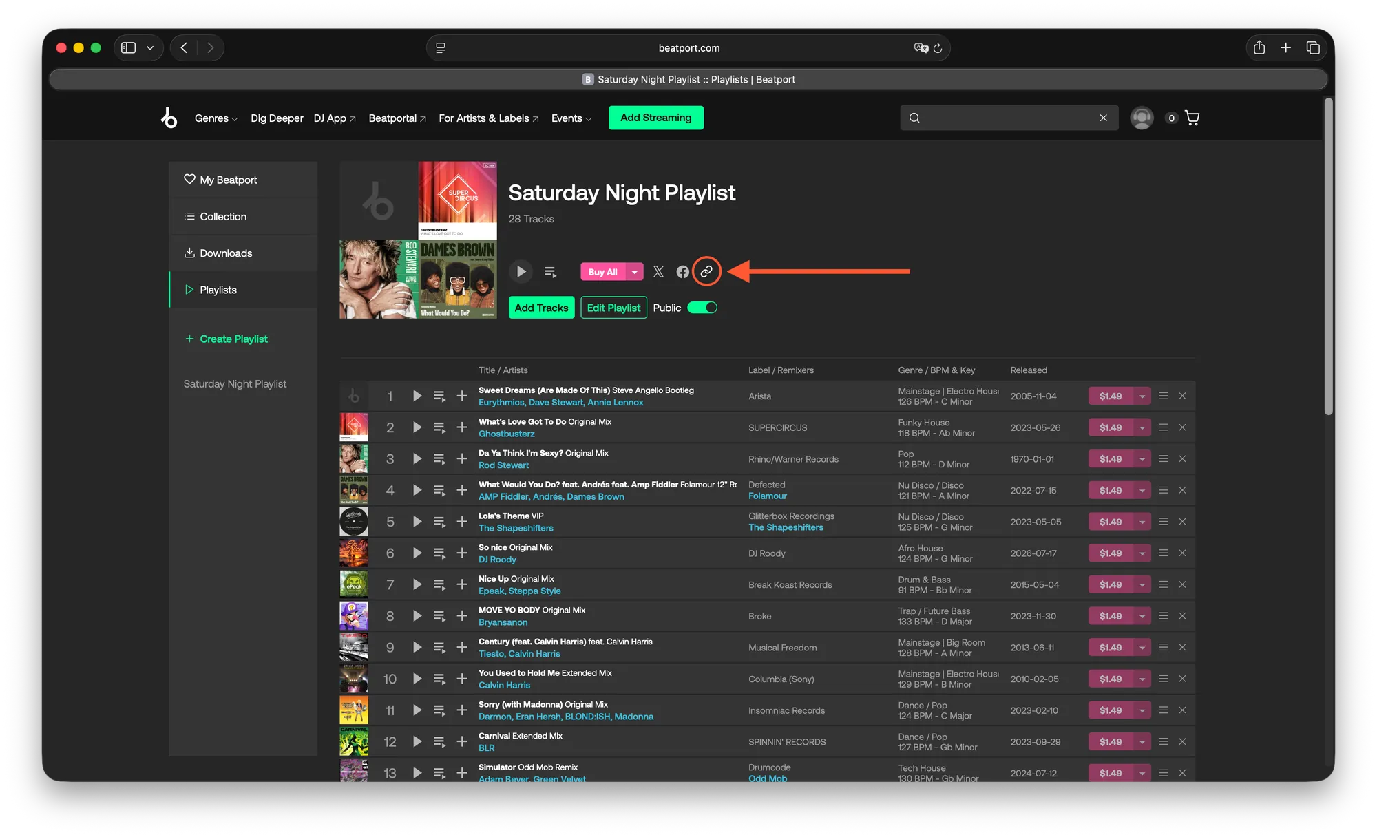Viewport: 1377px width, 837px height.
Task: Reorder handle for Sorry (with Madonna)
Action: [1163, 710]
